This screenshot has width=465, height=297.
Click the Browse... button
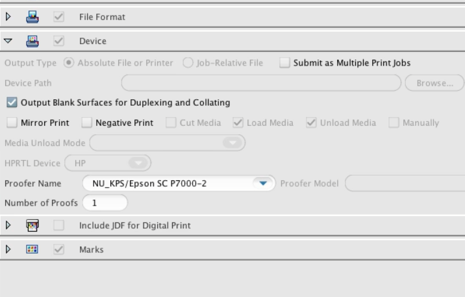click(x=434, y=83)
